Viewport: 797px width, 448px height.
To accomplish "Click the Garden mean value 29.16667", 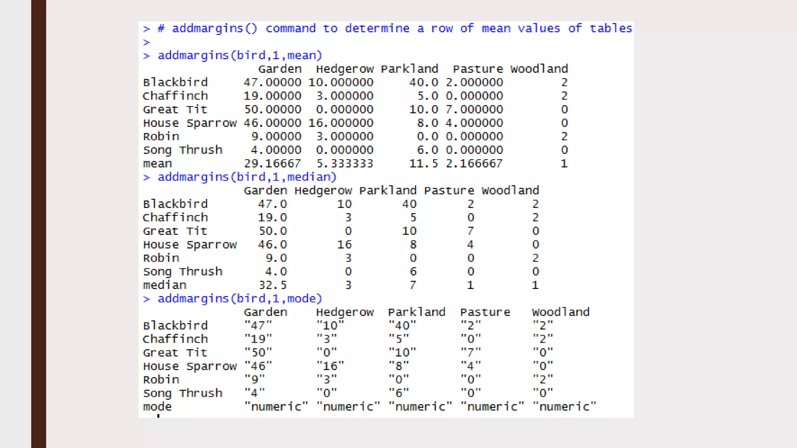I will 272,164.
